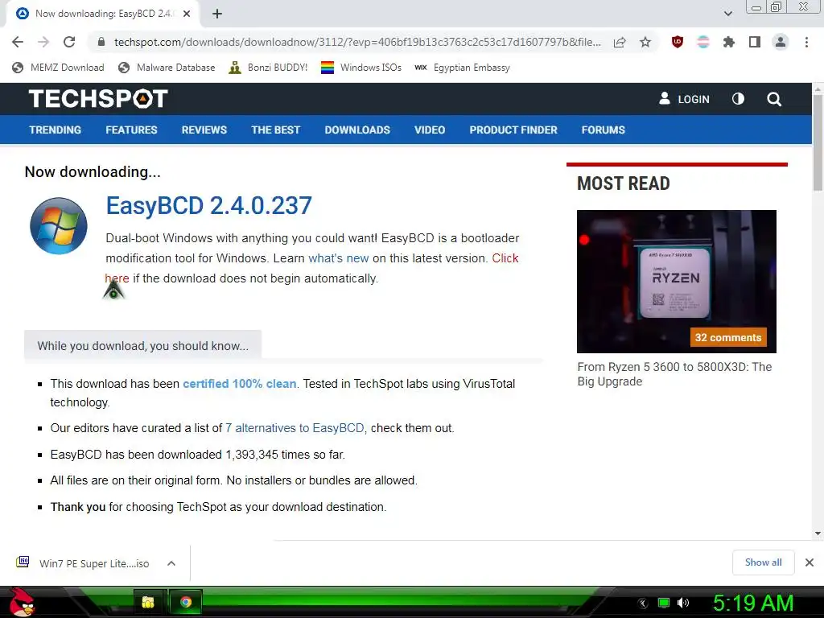Screen dimensions: 824x618
Task: Click the page vertical scrollbar thumb
Action: point(818,142)
